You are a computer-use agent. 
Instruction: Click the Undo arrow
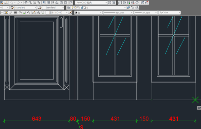tap(11, 2)
